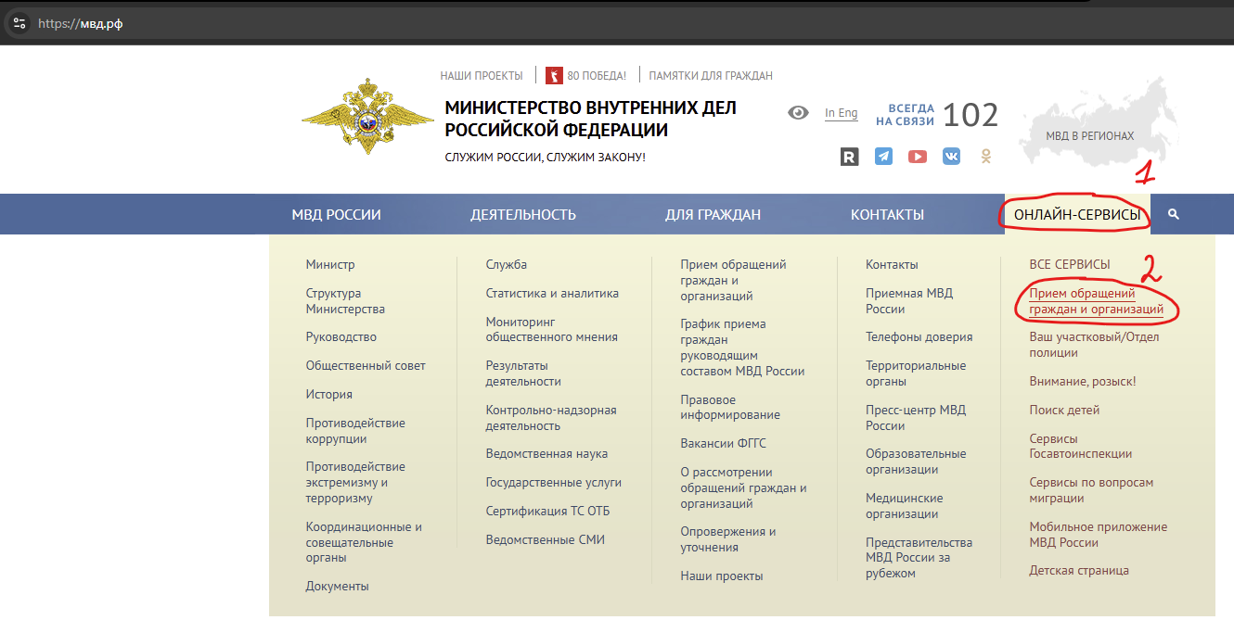Open Ваш участковый/Отдел полиции link
Screen dimensions: 1234x620
point(1094,344)
